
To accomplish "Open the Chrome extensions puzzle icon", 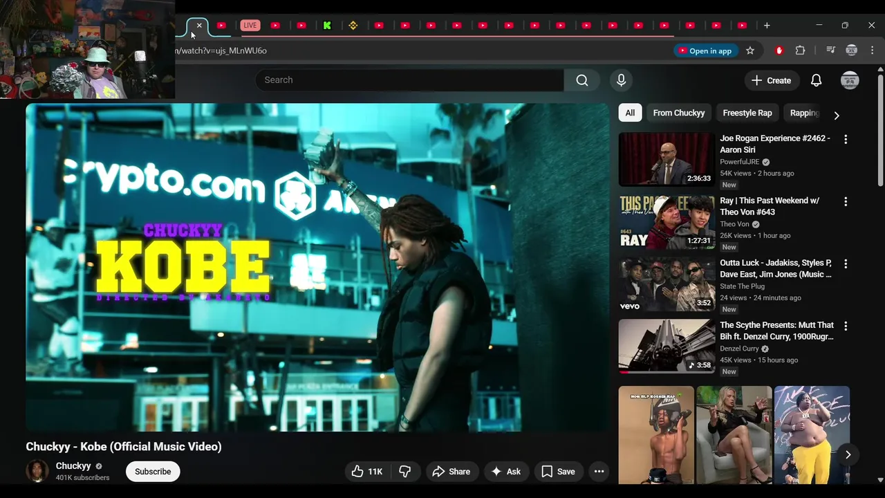I will [x=800, y=50].
